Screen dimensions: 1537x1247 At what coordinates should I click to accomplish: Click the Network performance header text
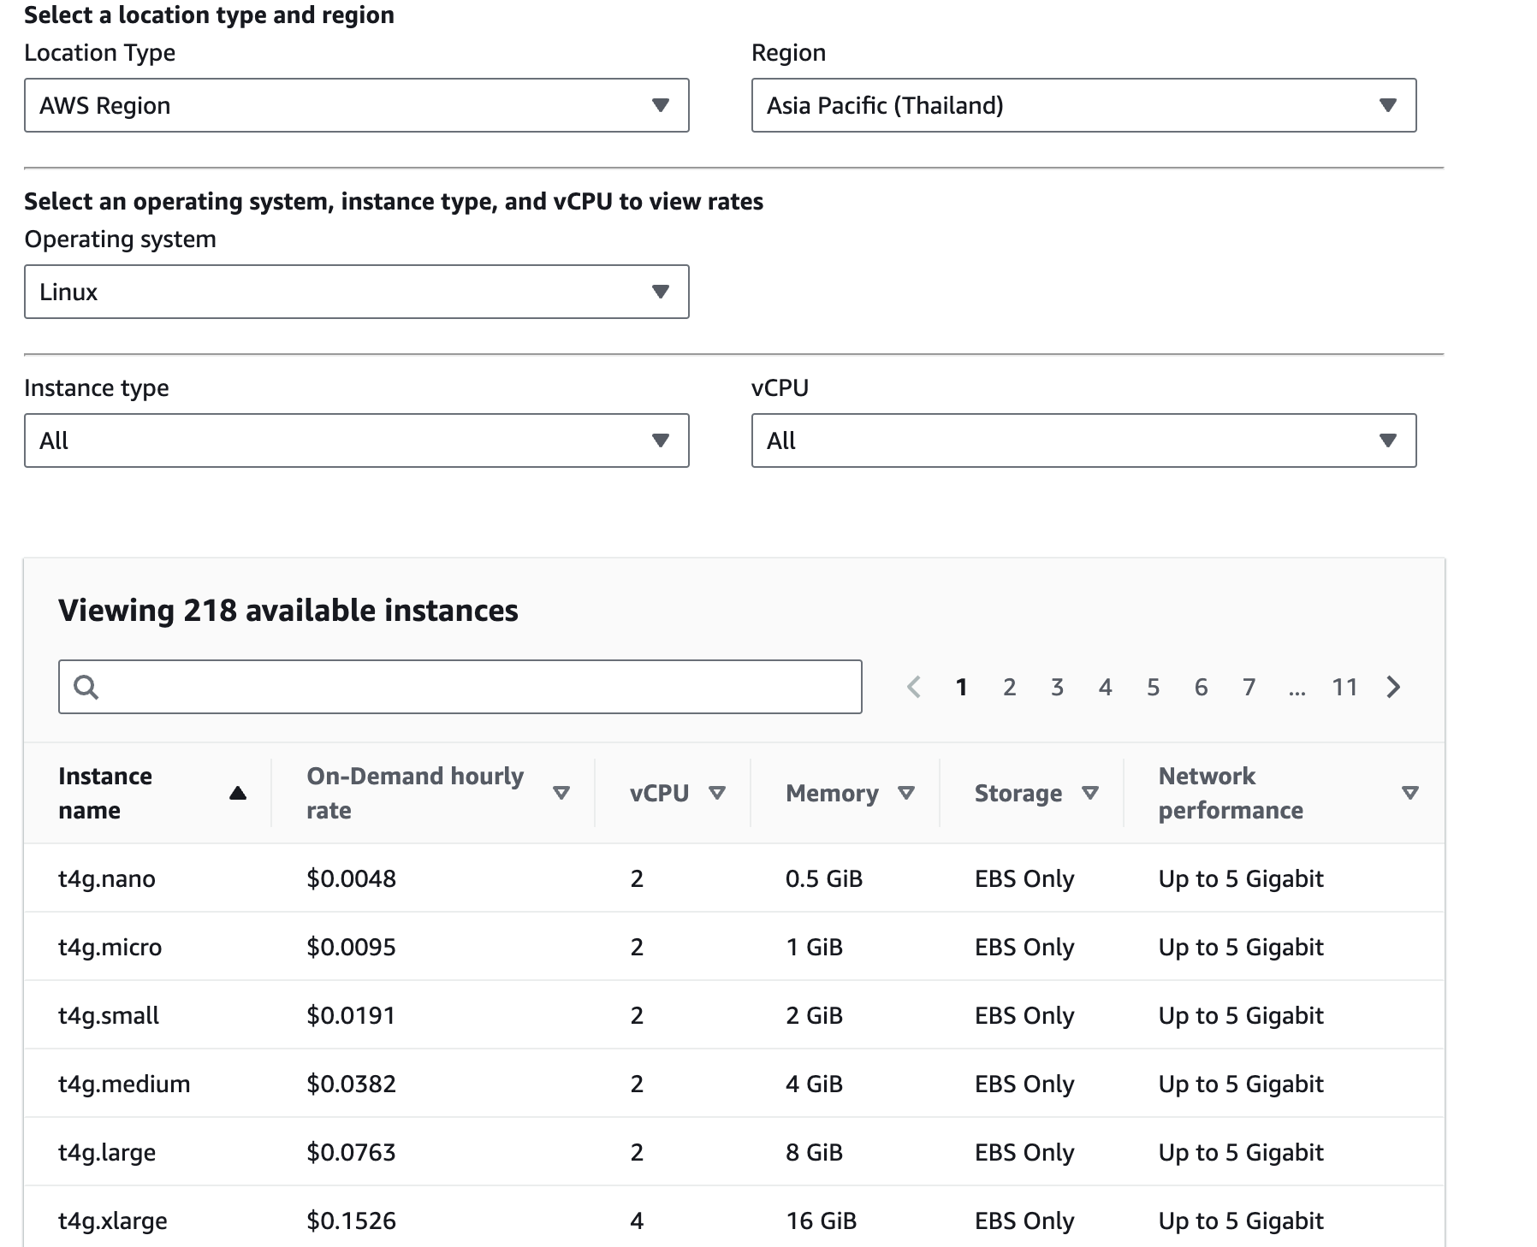coord(1231,793)
